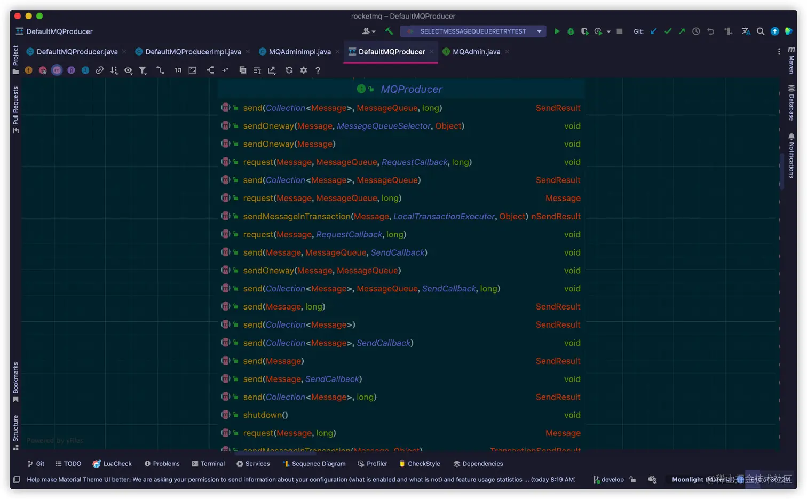Open the Git tool window at bottom
Screen dimensions: 807x499
point(36,464)
